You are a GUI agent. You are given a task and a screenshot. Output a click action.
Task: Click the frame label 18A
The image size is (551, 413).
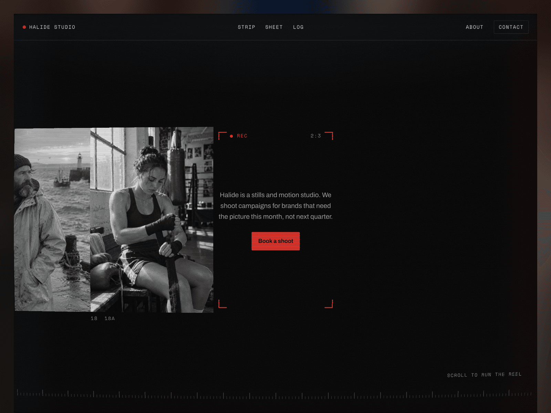[x=110, y=319]
